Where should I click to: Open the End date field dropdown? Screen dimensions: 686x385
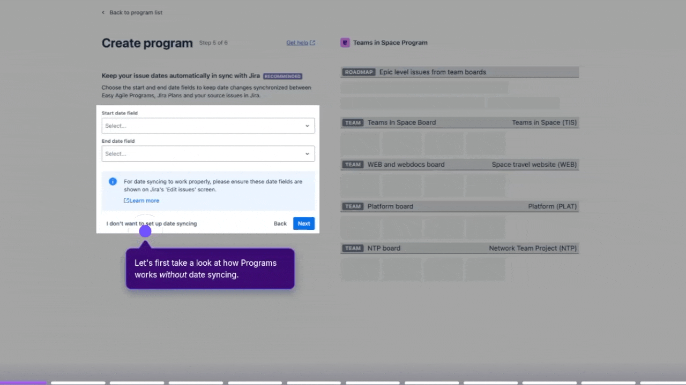click(x=208, y=153)
